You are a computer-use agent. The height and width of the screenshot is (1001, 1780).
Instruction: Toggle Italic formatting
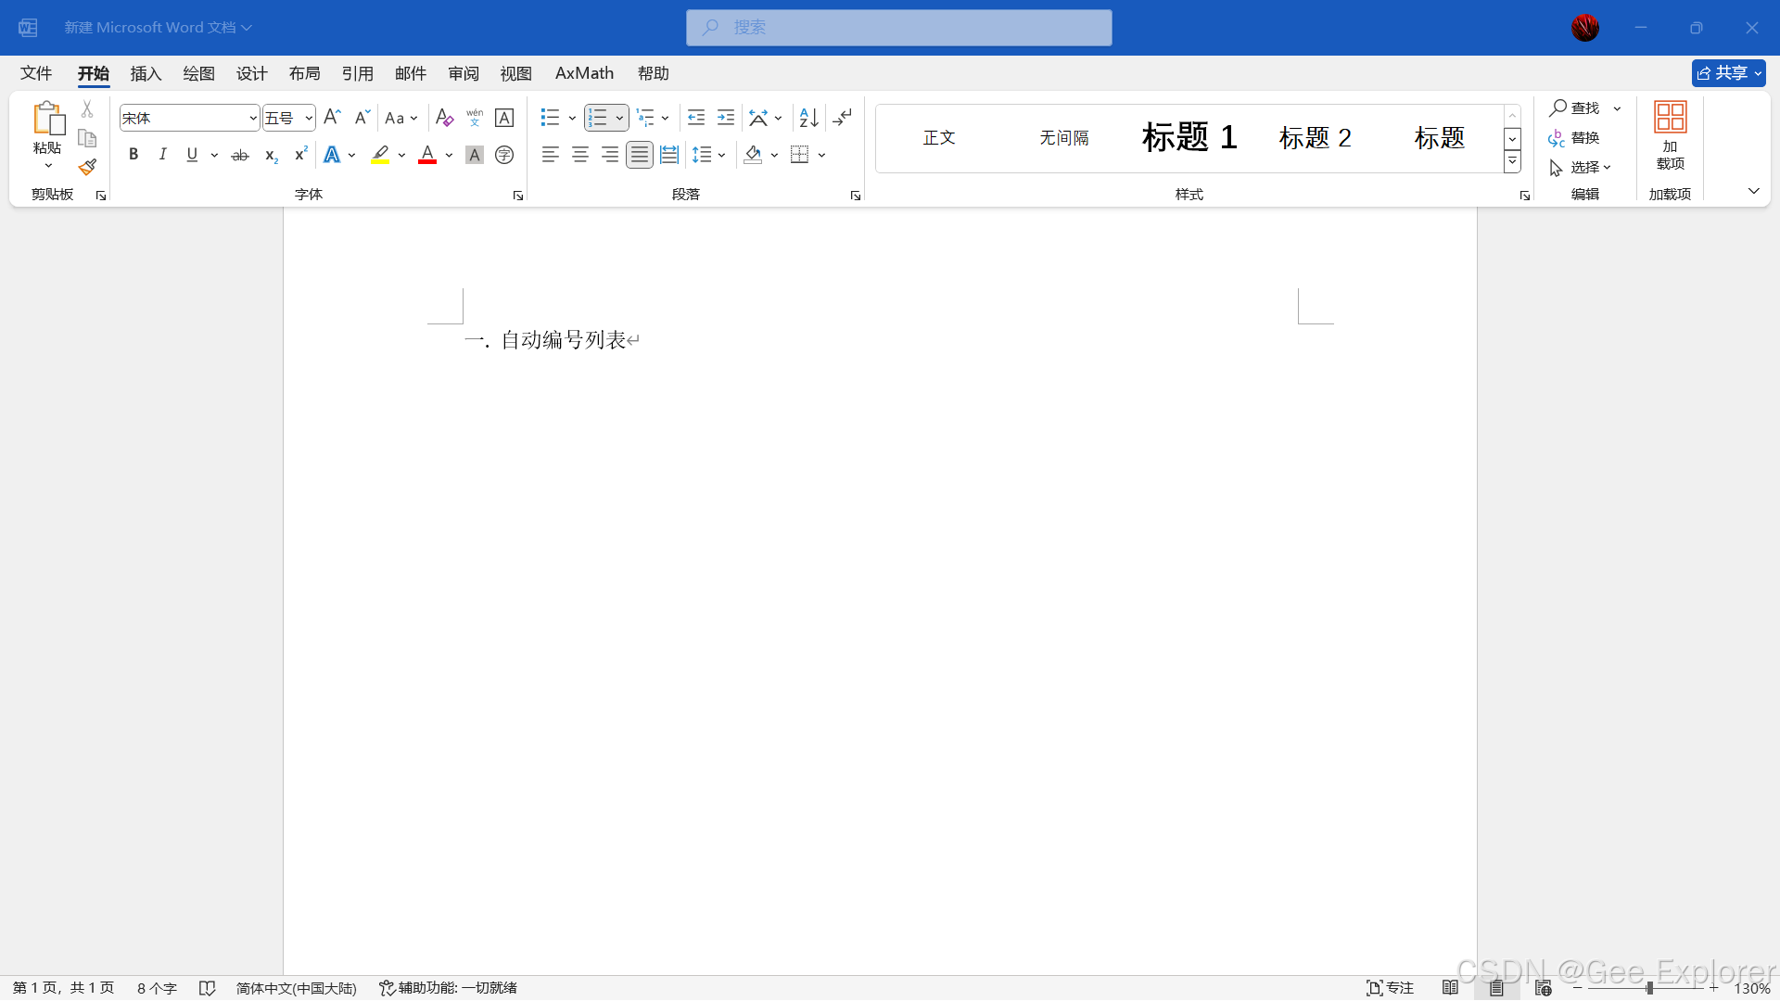point(163,155)
